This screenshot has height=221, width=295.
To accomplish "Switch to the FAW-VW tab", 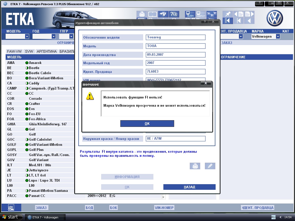I will [14, 51].
